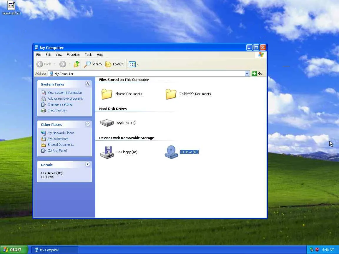Collapse the Details panel
The width and height of the screenshot is (339, 254).
tap(88, 164)
